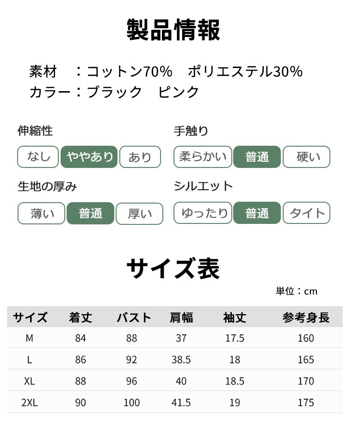Select the ややあり stretch option
The width and height of the screenshot is (347, 427).
[89, 157]
